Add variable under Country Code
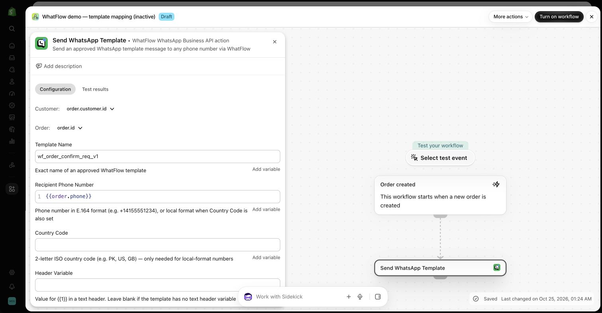The image size is (602, 313). pos(266,257)
